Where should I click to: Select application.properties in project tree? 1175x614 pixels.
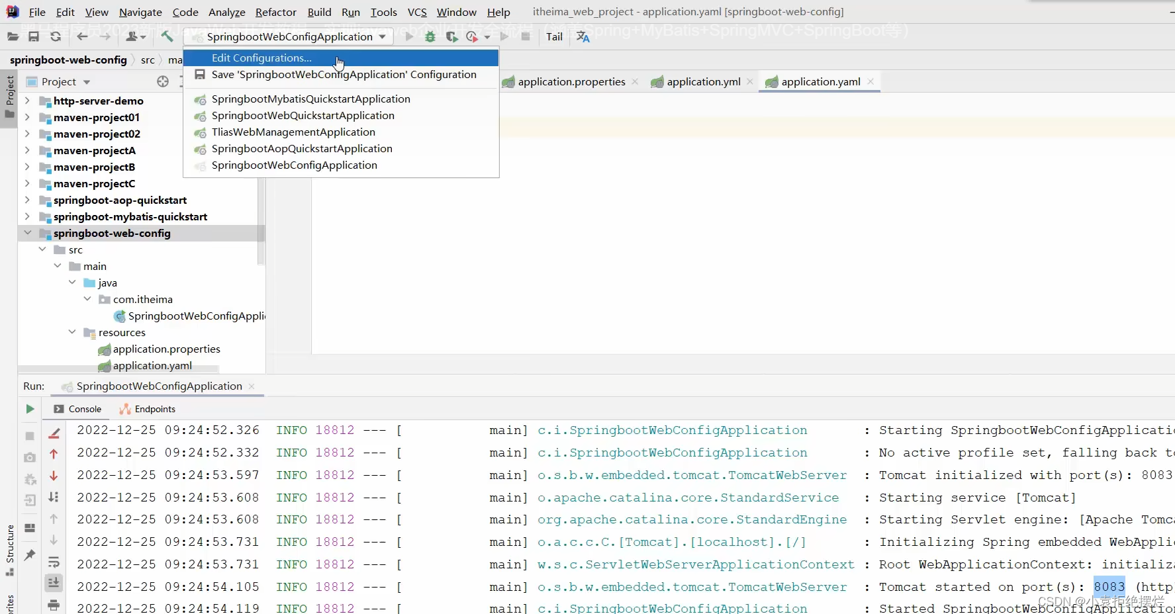[x=166, y=349]
